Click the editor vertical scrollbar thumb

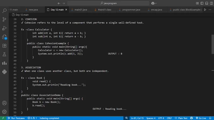click(213, 44)
